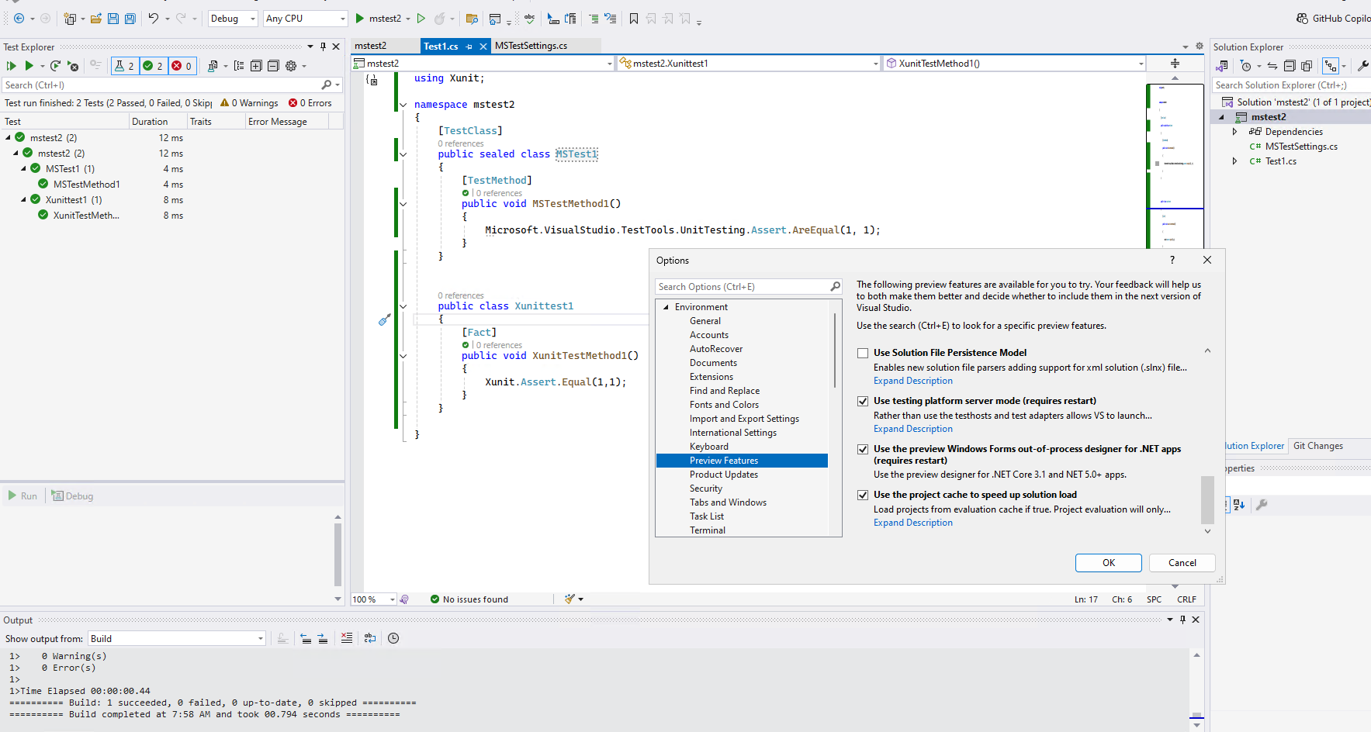Screen dimensions: 1371x732
Task: Open Test Explorer settings gear icon
Action: pos(291,66)
